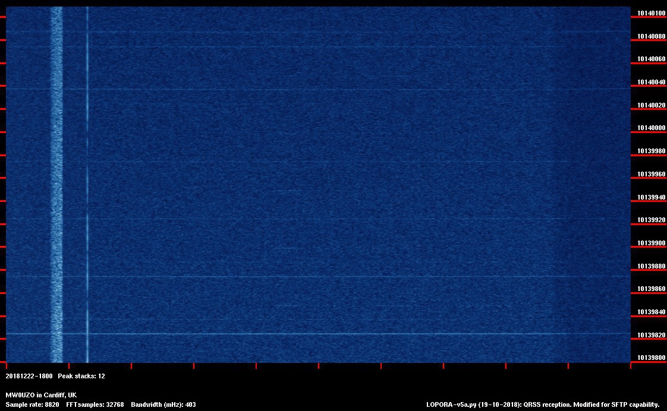Viewport: 667px width, 411px height.
Task: Click the wide vertical noise band
Action: click(56, 178)
